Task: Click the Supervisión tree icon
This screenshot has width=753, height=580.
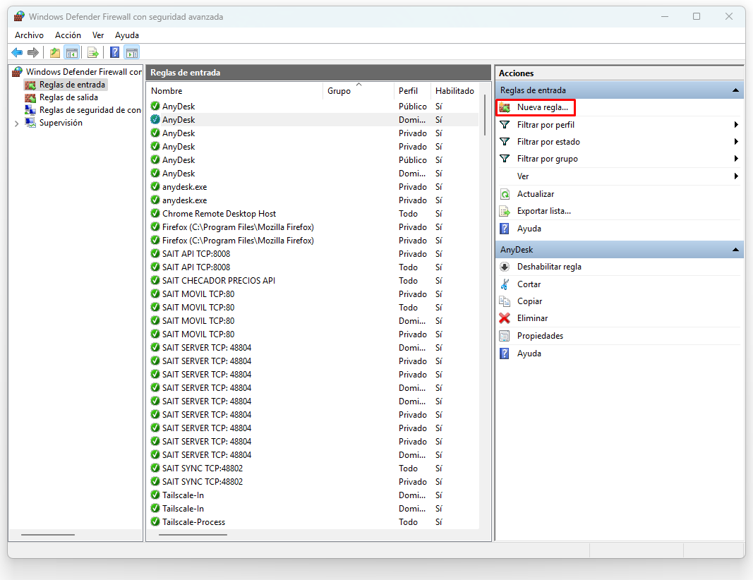Action: point(30,123)
